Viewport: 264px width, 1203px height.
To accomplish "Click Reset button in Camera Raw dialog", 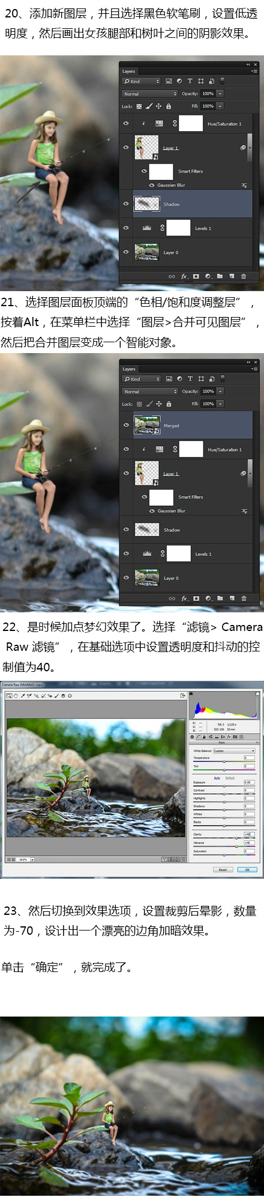I will pos(223,869).
